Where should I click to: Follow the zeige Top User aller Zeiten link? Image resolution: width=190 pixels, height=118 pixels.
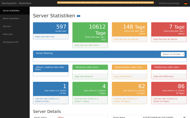[x=87, y=45]
